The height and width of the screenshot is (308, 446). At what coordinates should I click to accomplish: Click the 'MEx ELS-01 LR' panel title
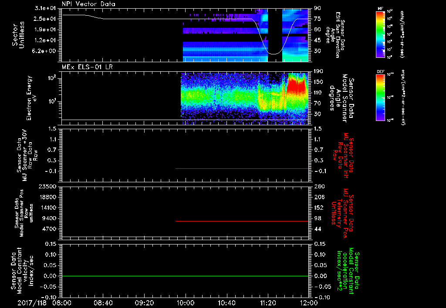pos(87,67)
